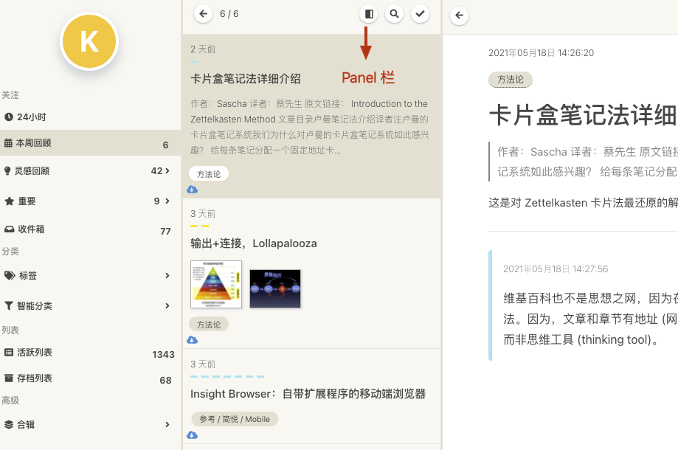Image resolution: width=678 pixels, height=450 pixels.
Task: Toggle the Panel sidebar layout icon
Action: pyautogui.click(x=369, y=14)
